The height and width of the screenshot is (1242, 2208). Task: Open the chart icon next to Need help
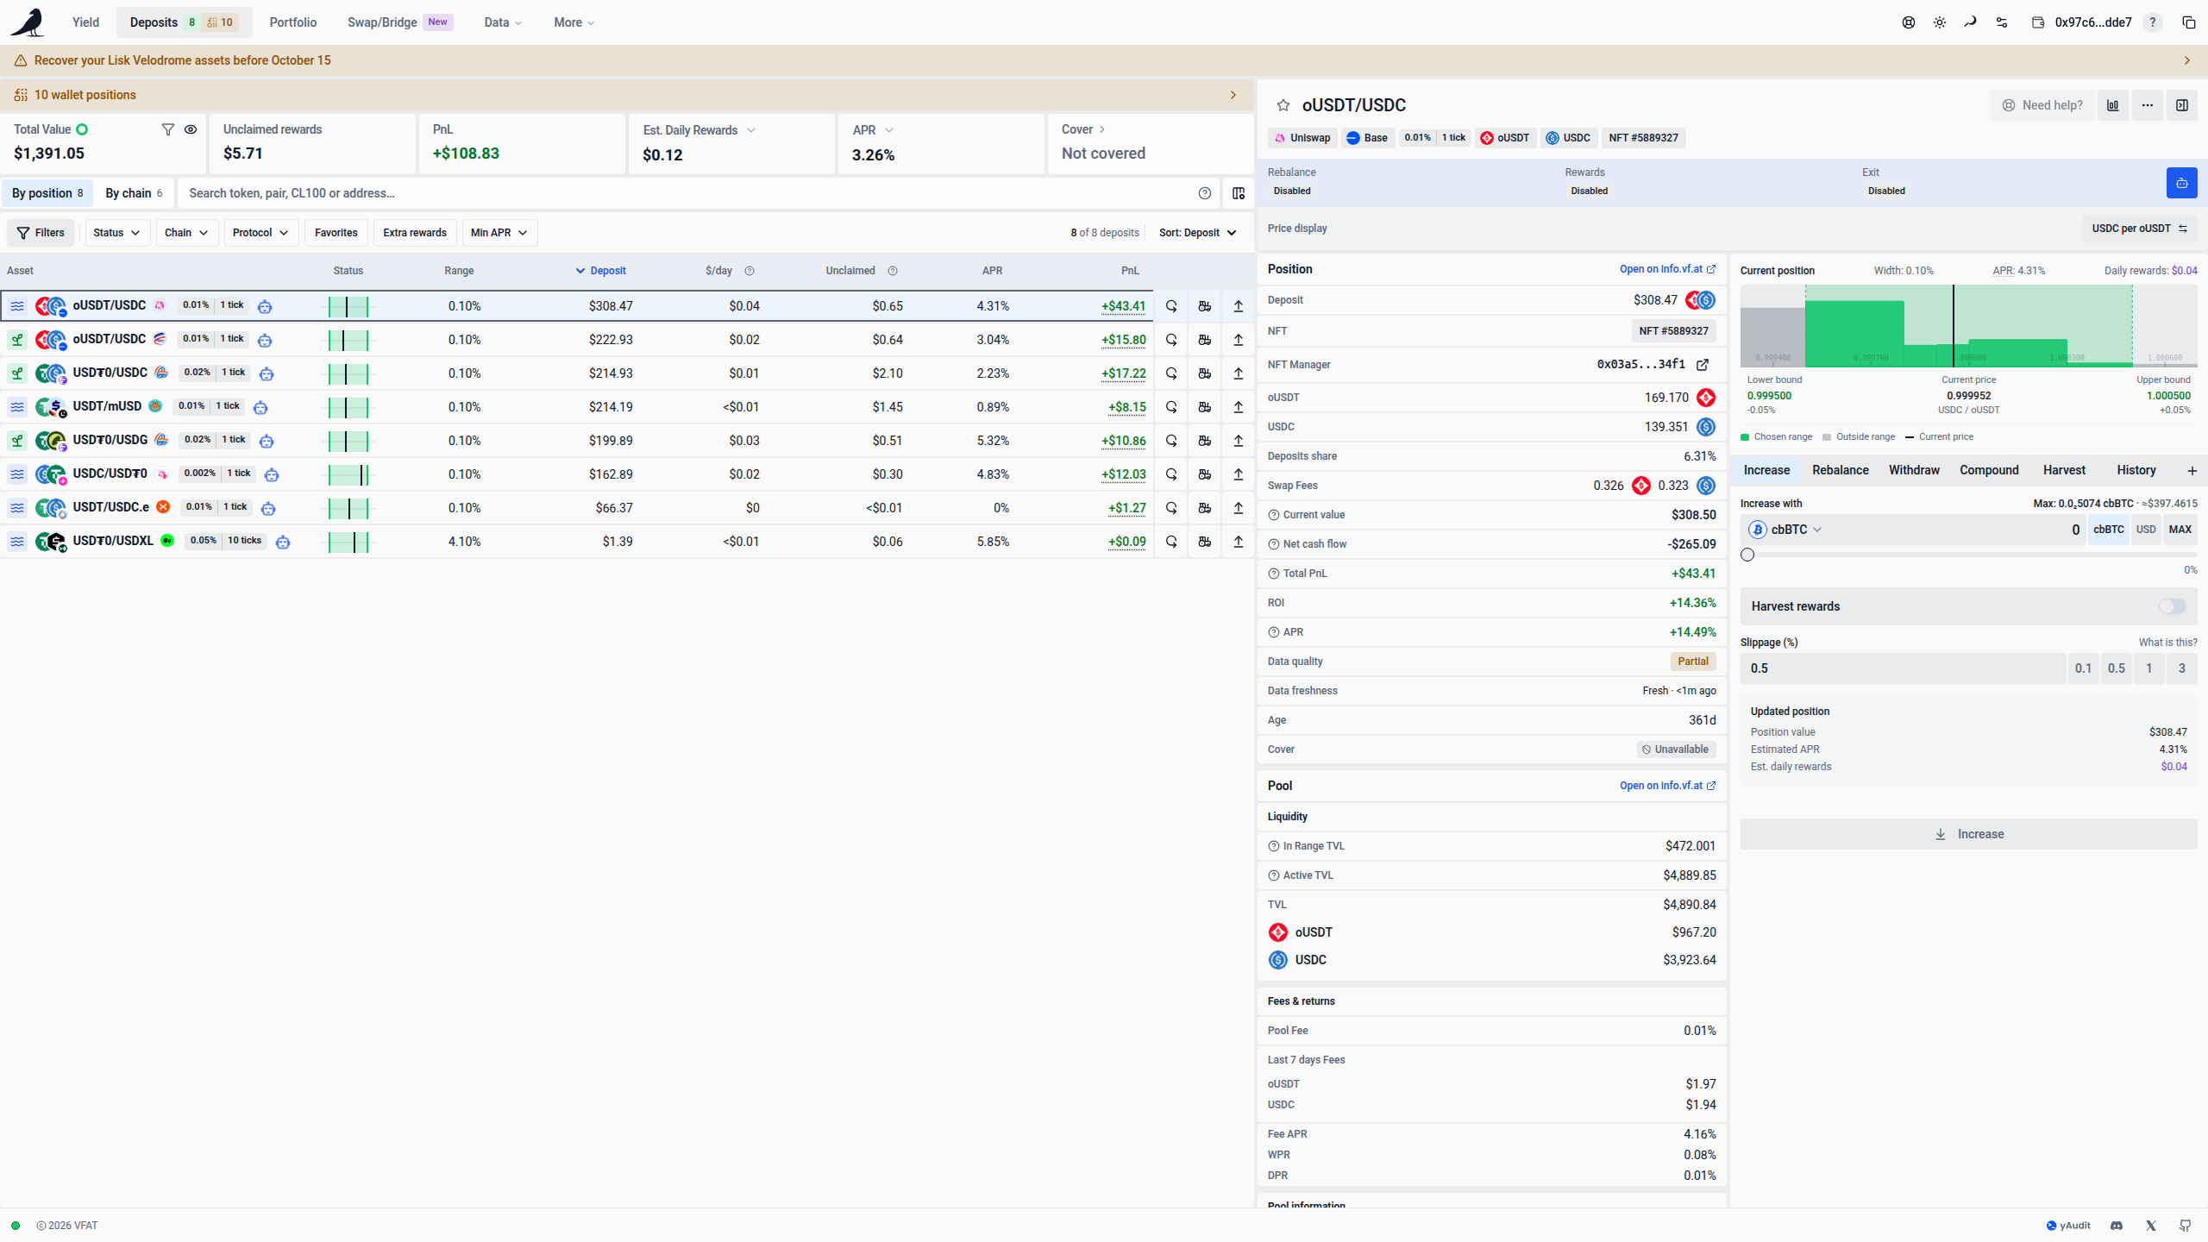[2113, 105]
